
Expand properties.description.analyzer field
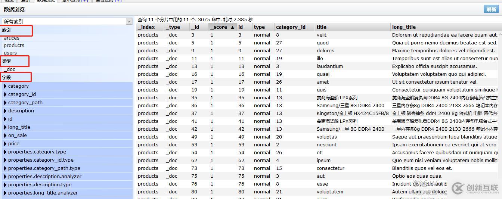click(67, 176)
